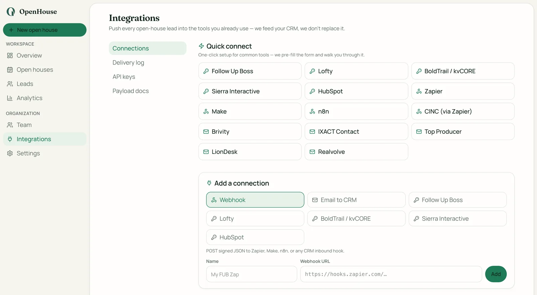Click the Settings gear icon
The image size is (537, 295).
point(10,153)
